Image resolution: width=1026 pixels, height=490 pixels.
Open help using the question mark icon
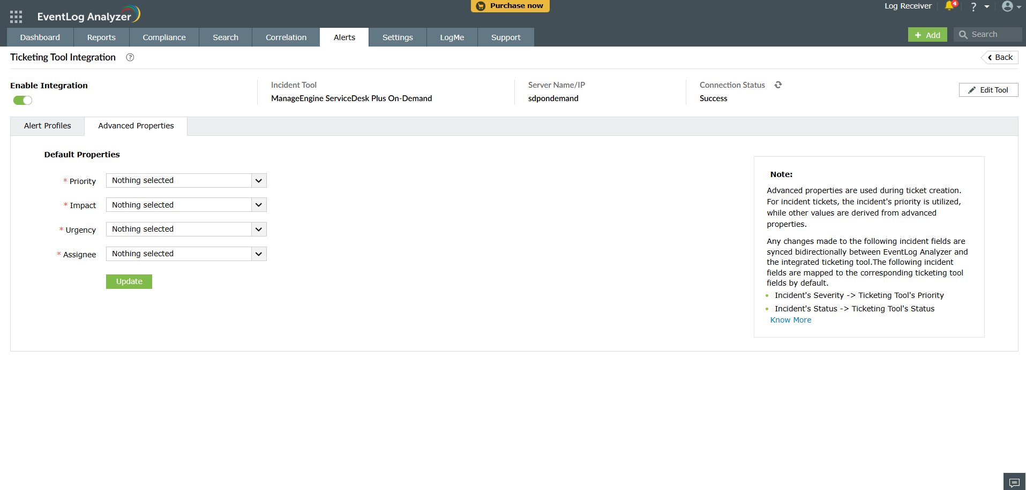[973, 7]
